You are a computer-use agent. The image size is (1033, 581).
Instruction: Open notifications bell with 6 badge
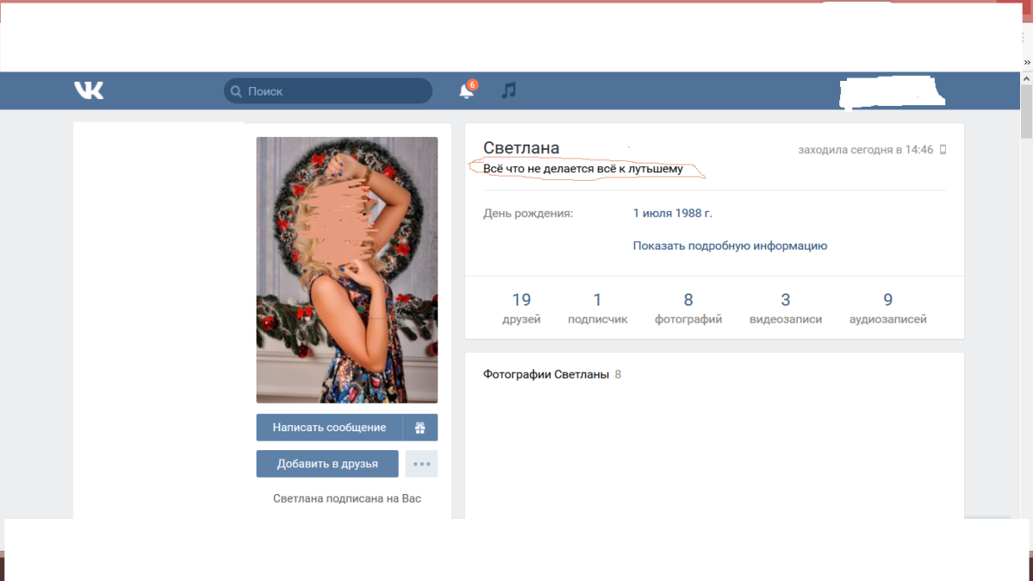click(467, 90)
